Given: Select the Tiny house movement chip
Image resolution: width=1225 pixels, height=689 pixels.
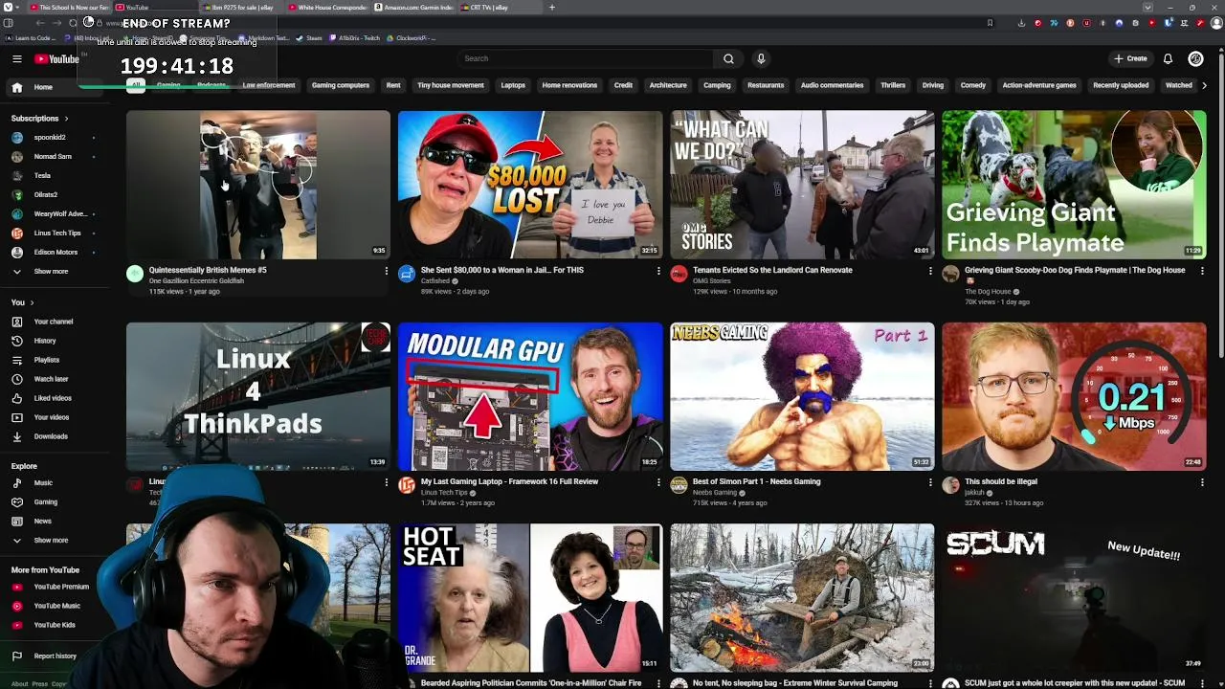Looking at the screenshot, I should [x=450, y=85].
